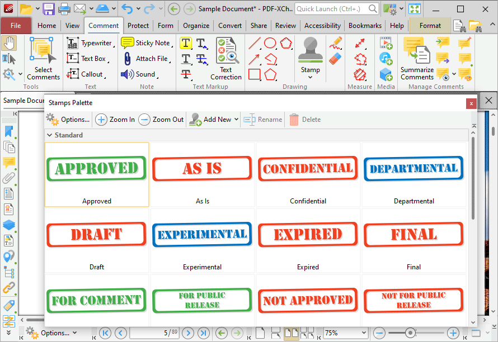Select the Final stamp

coord(414,241)
